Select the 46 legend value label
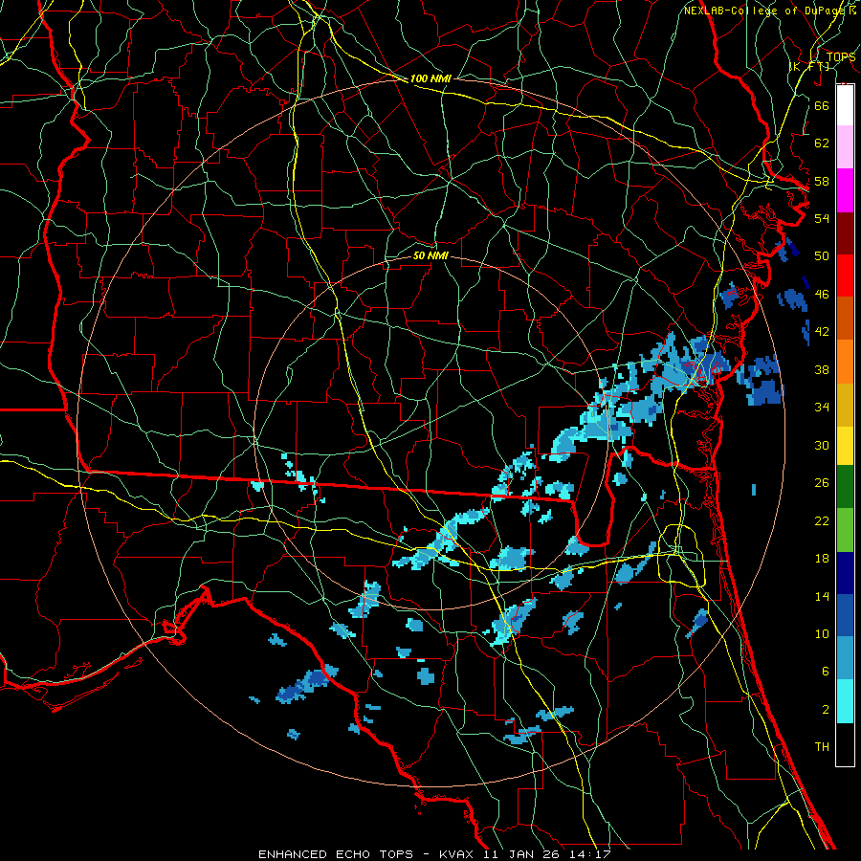 click(x=822, y=295)
